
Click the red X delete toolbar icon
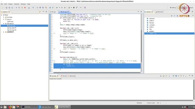pos(25,8)
